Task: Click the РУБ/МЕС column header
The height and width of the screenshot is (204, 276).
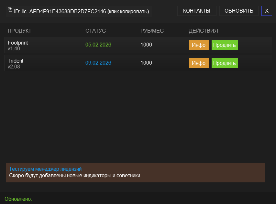Action: coord(152,31)
